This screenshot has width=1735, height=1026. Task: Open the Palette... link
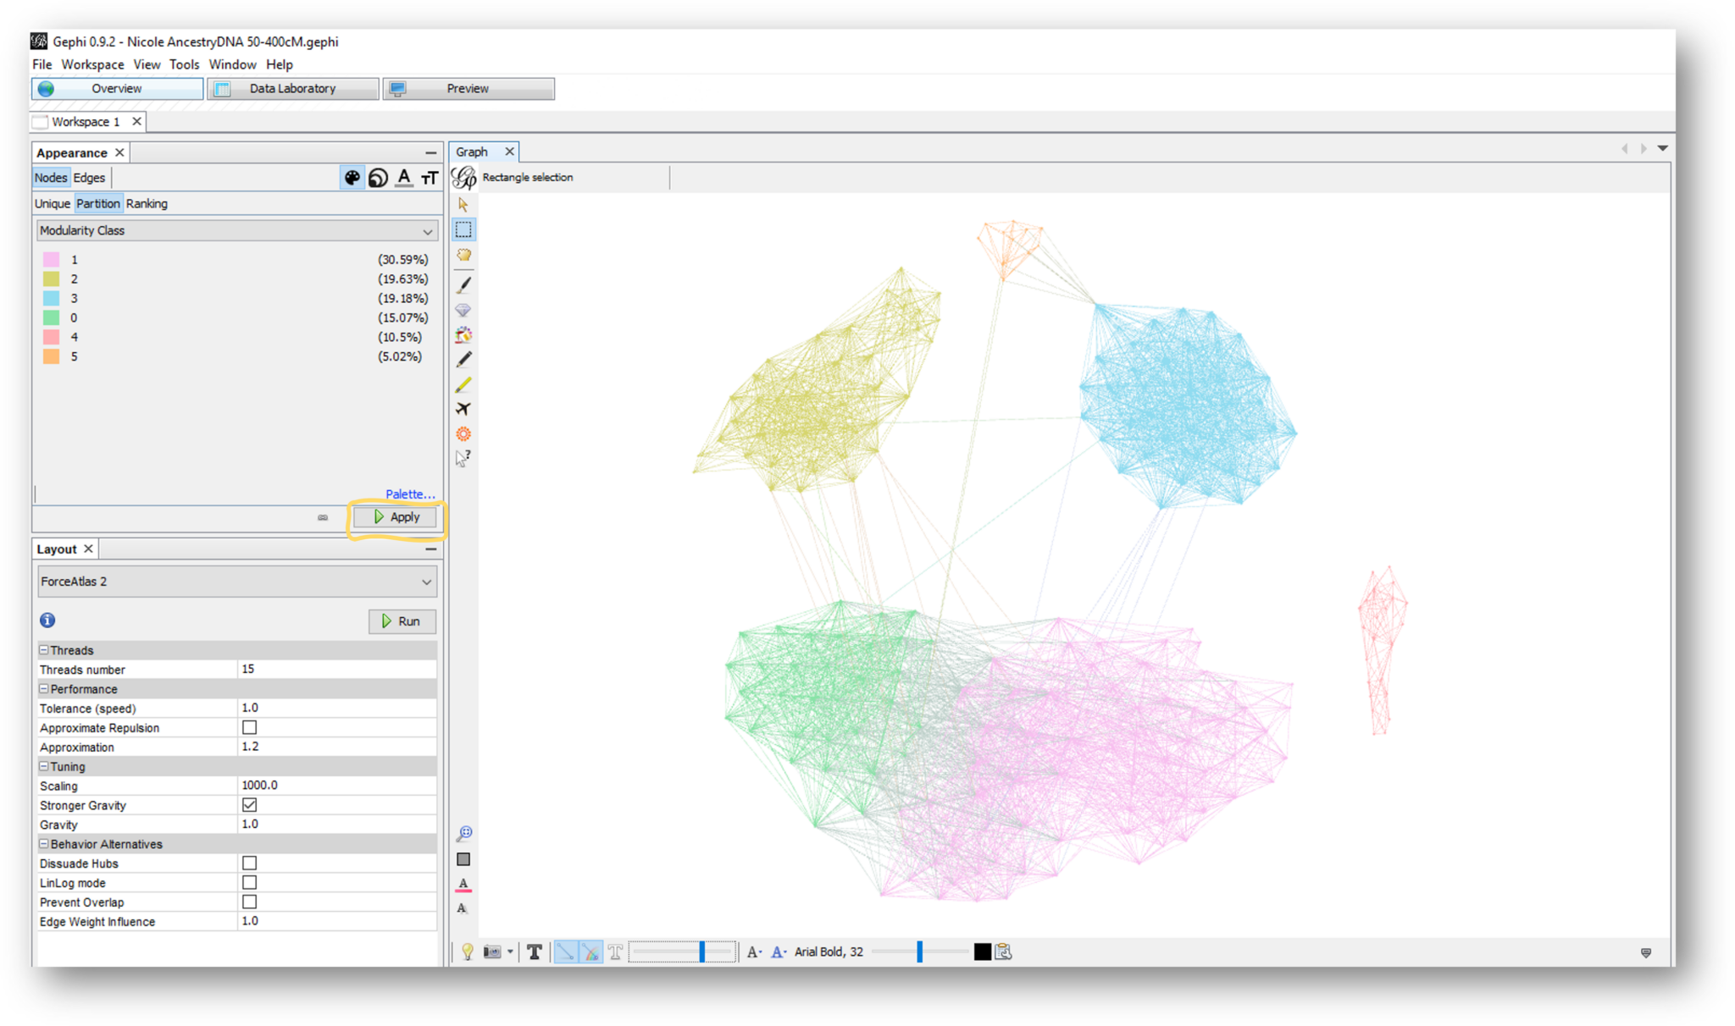coord(410,494)
